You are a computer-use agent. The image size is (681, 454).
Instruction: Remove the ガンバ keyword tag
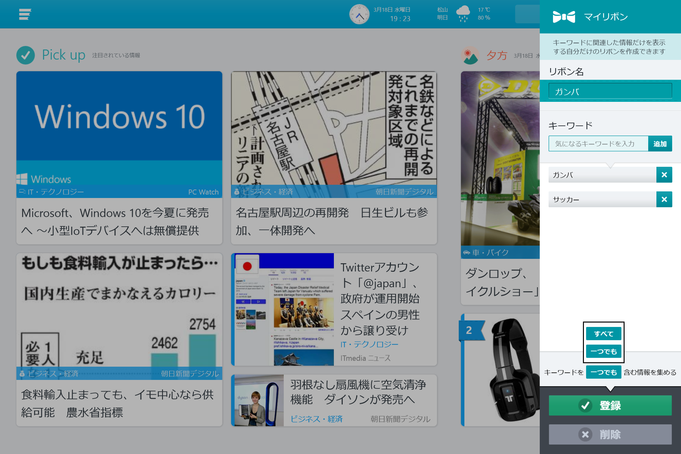[664, 175]
